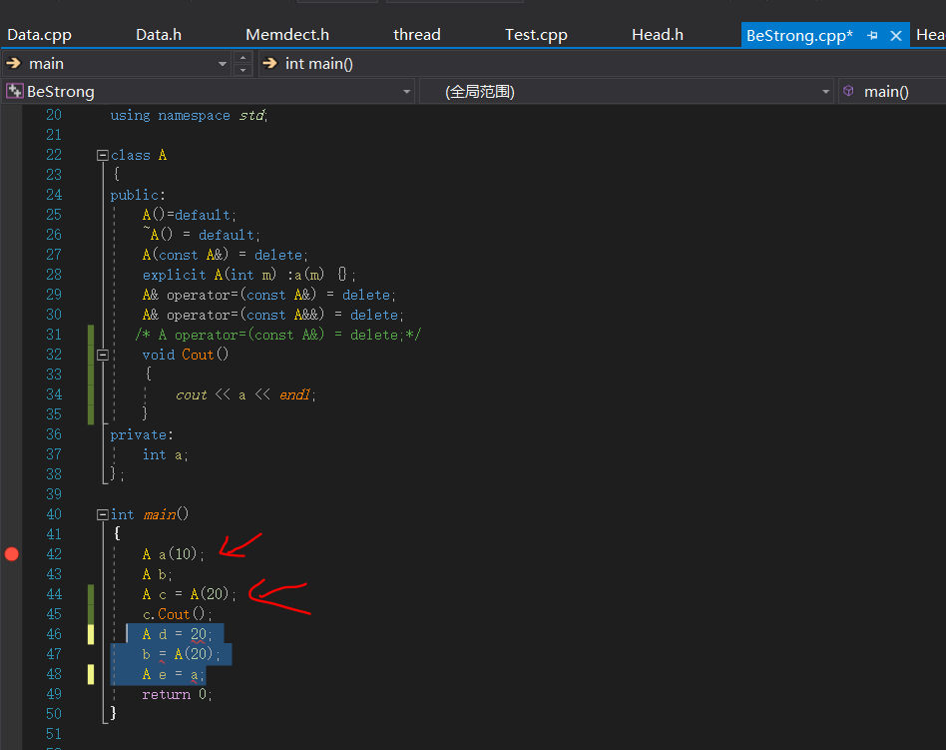Collapse the Cout() function body
This screenshot has height=750, width=946.
click(102, 354)
